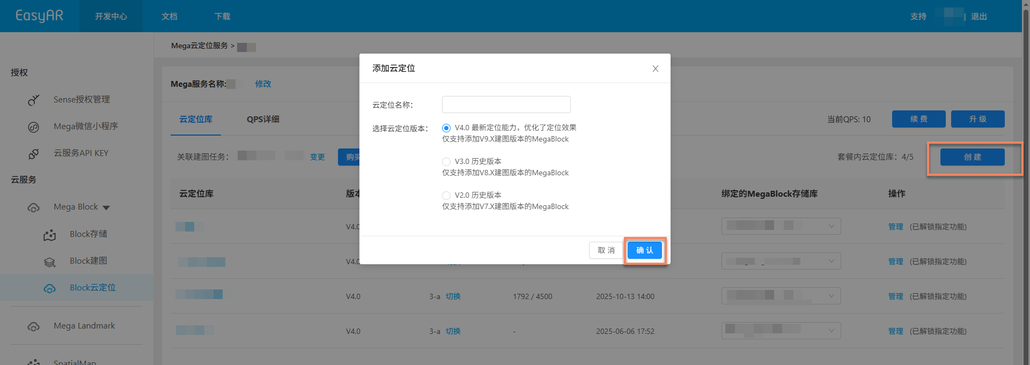Click the Mega微信小程序 sidebar icon
This screenshot has width=1030, height=365.
[34, 127]
